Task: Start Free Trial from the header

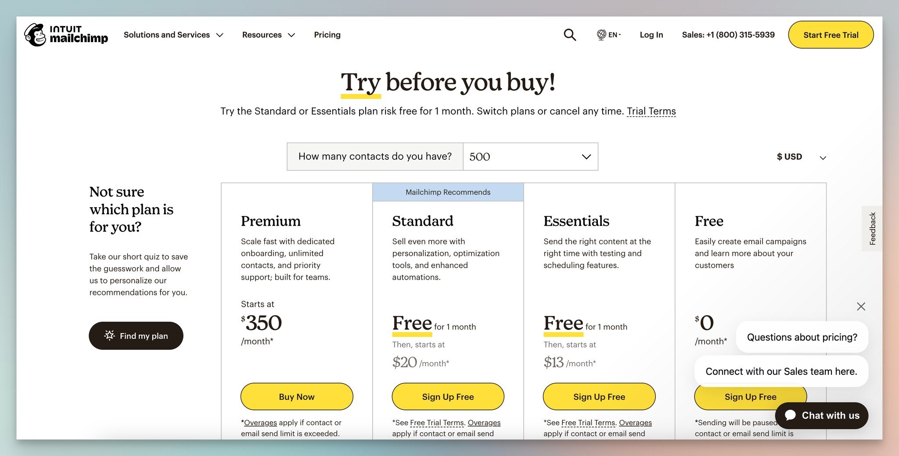Action: [831, 35]
